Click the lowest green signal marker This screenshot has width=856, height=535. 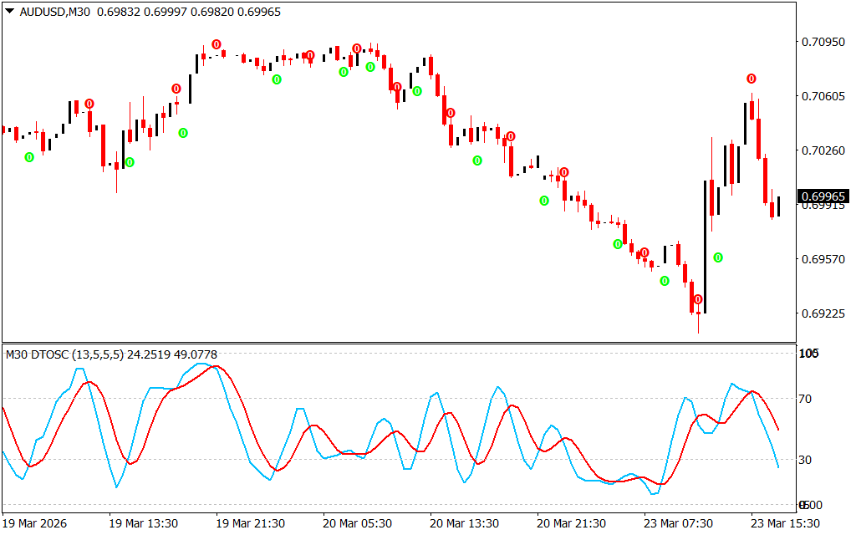click(x=665, y=281)
